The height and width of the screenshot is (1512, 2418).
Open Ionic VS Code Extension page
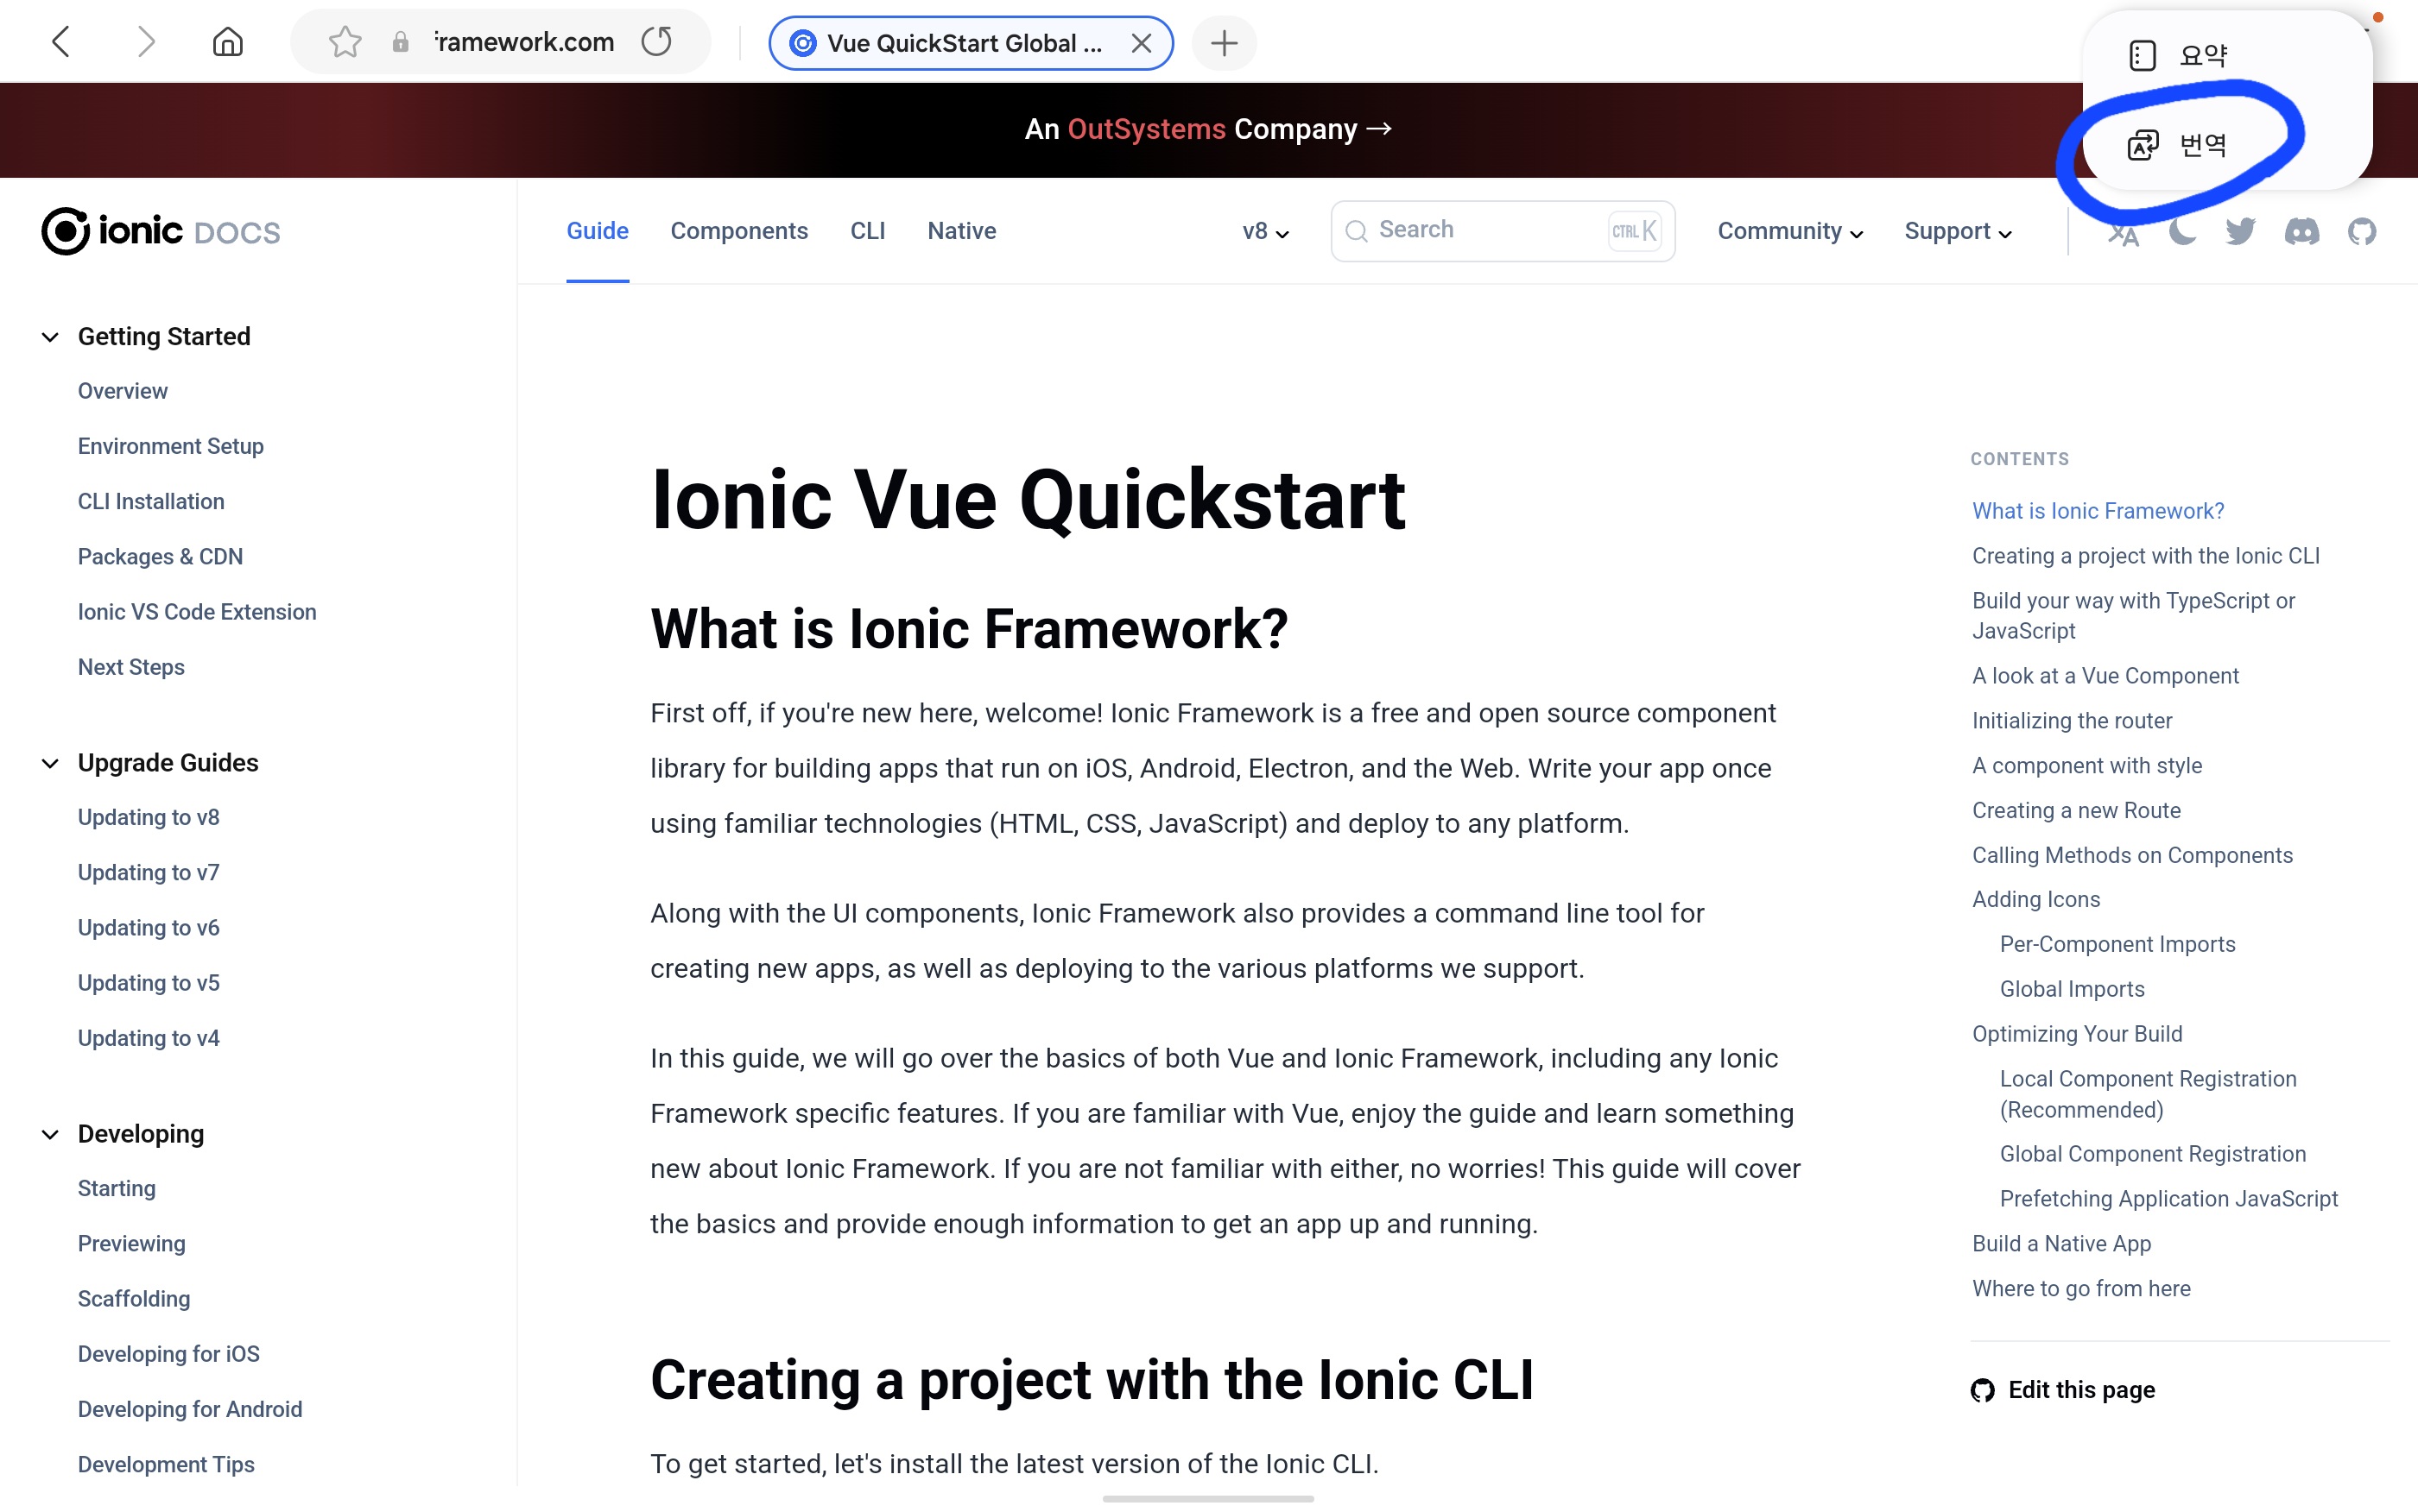(197, 612)
